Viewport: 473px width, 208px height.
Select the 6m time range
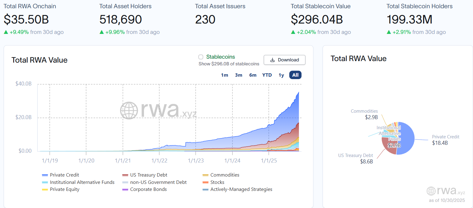[x=253, y=75]
